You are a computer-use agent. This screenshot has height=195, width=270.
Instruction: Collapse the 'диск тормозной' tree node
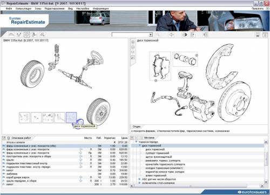click(x=140, y=145)
